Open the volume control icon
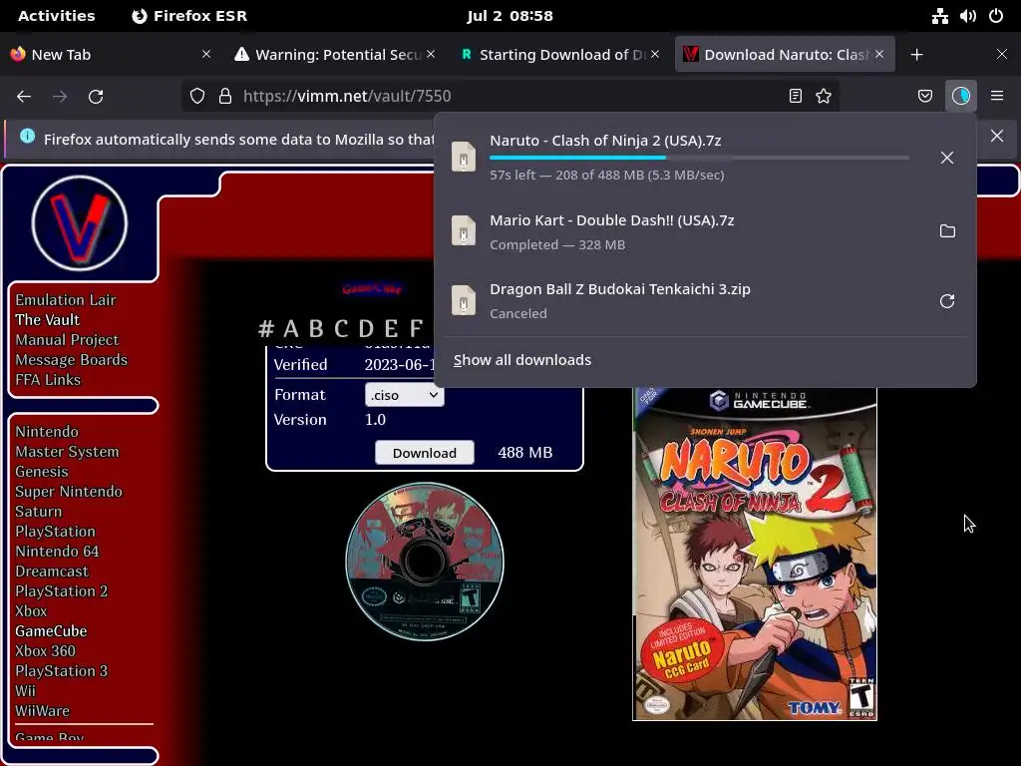 [967, 16]
